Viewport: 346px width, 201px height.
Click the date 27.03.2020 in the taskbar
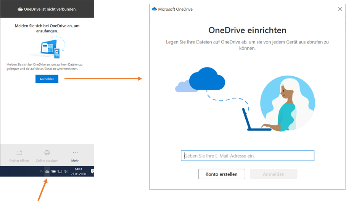(x=78, y=174)
